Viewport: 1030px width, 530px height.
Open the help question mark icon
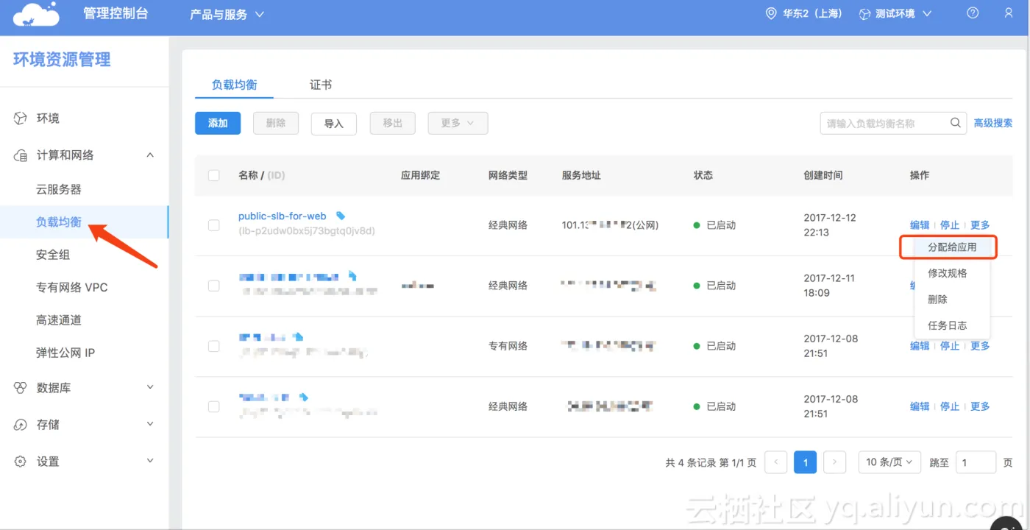[x=973, y=13]
